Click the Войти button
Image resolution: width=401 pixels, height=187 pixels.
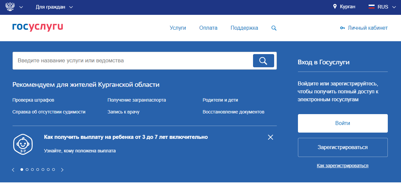pos(343,123)
